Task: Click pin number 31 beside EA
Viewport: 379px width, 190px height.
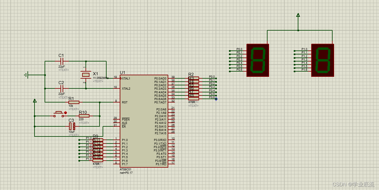Action: tap(115, 125)
